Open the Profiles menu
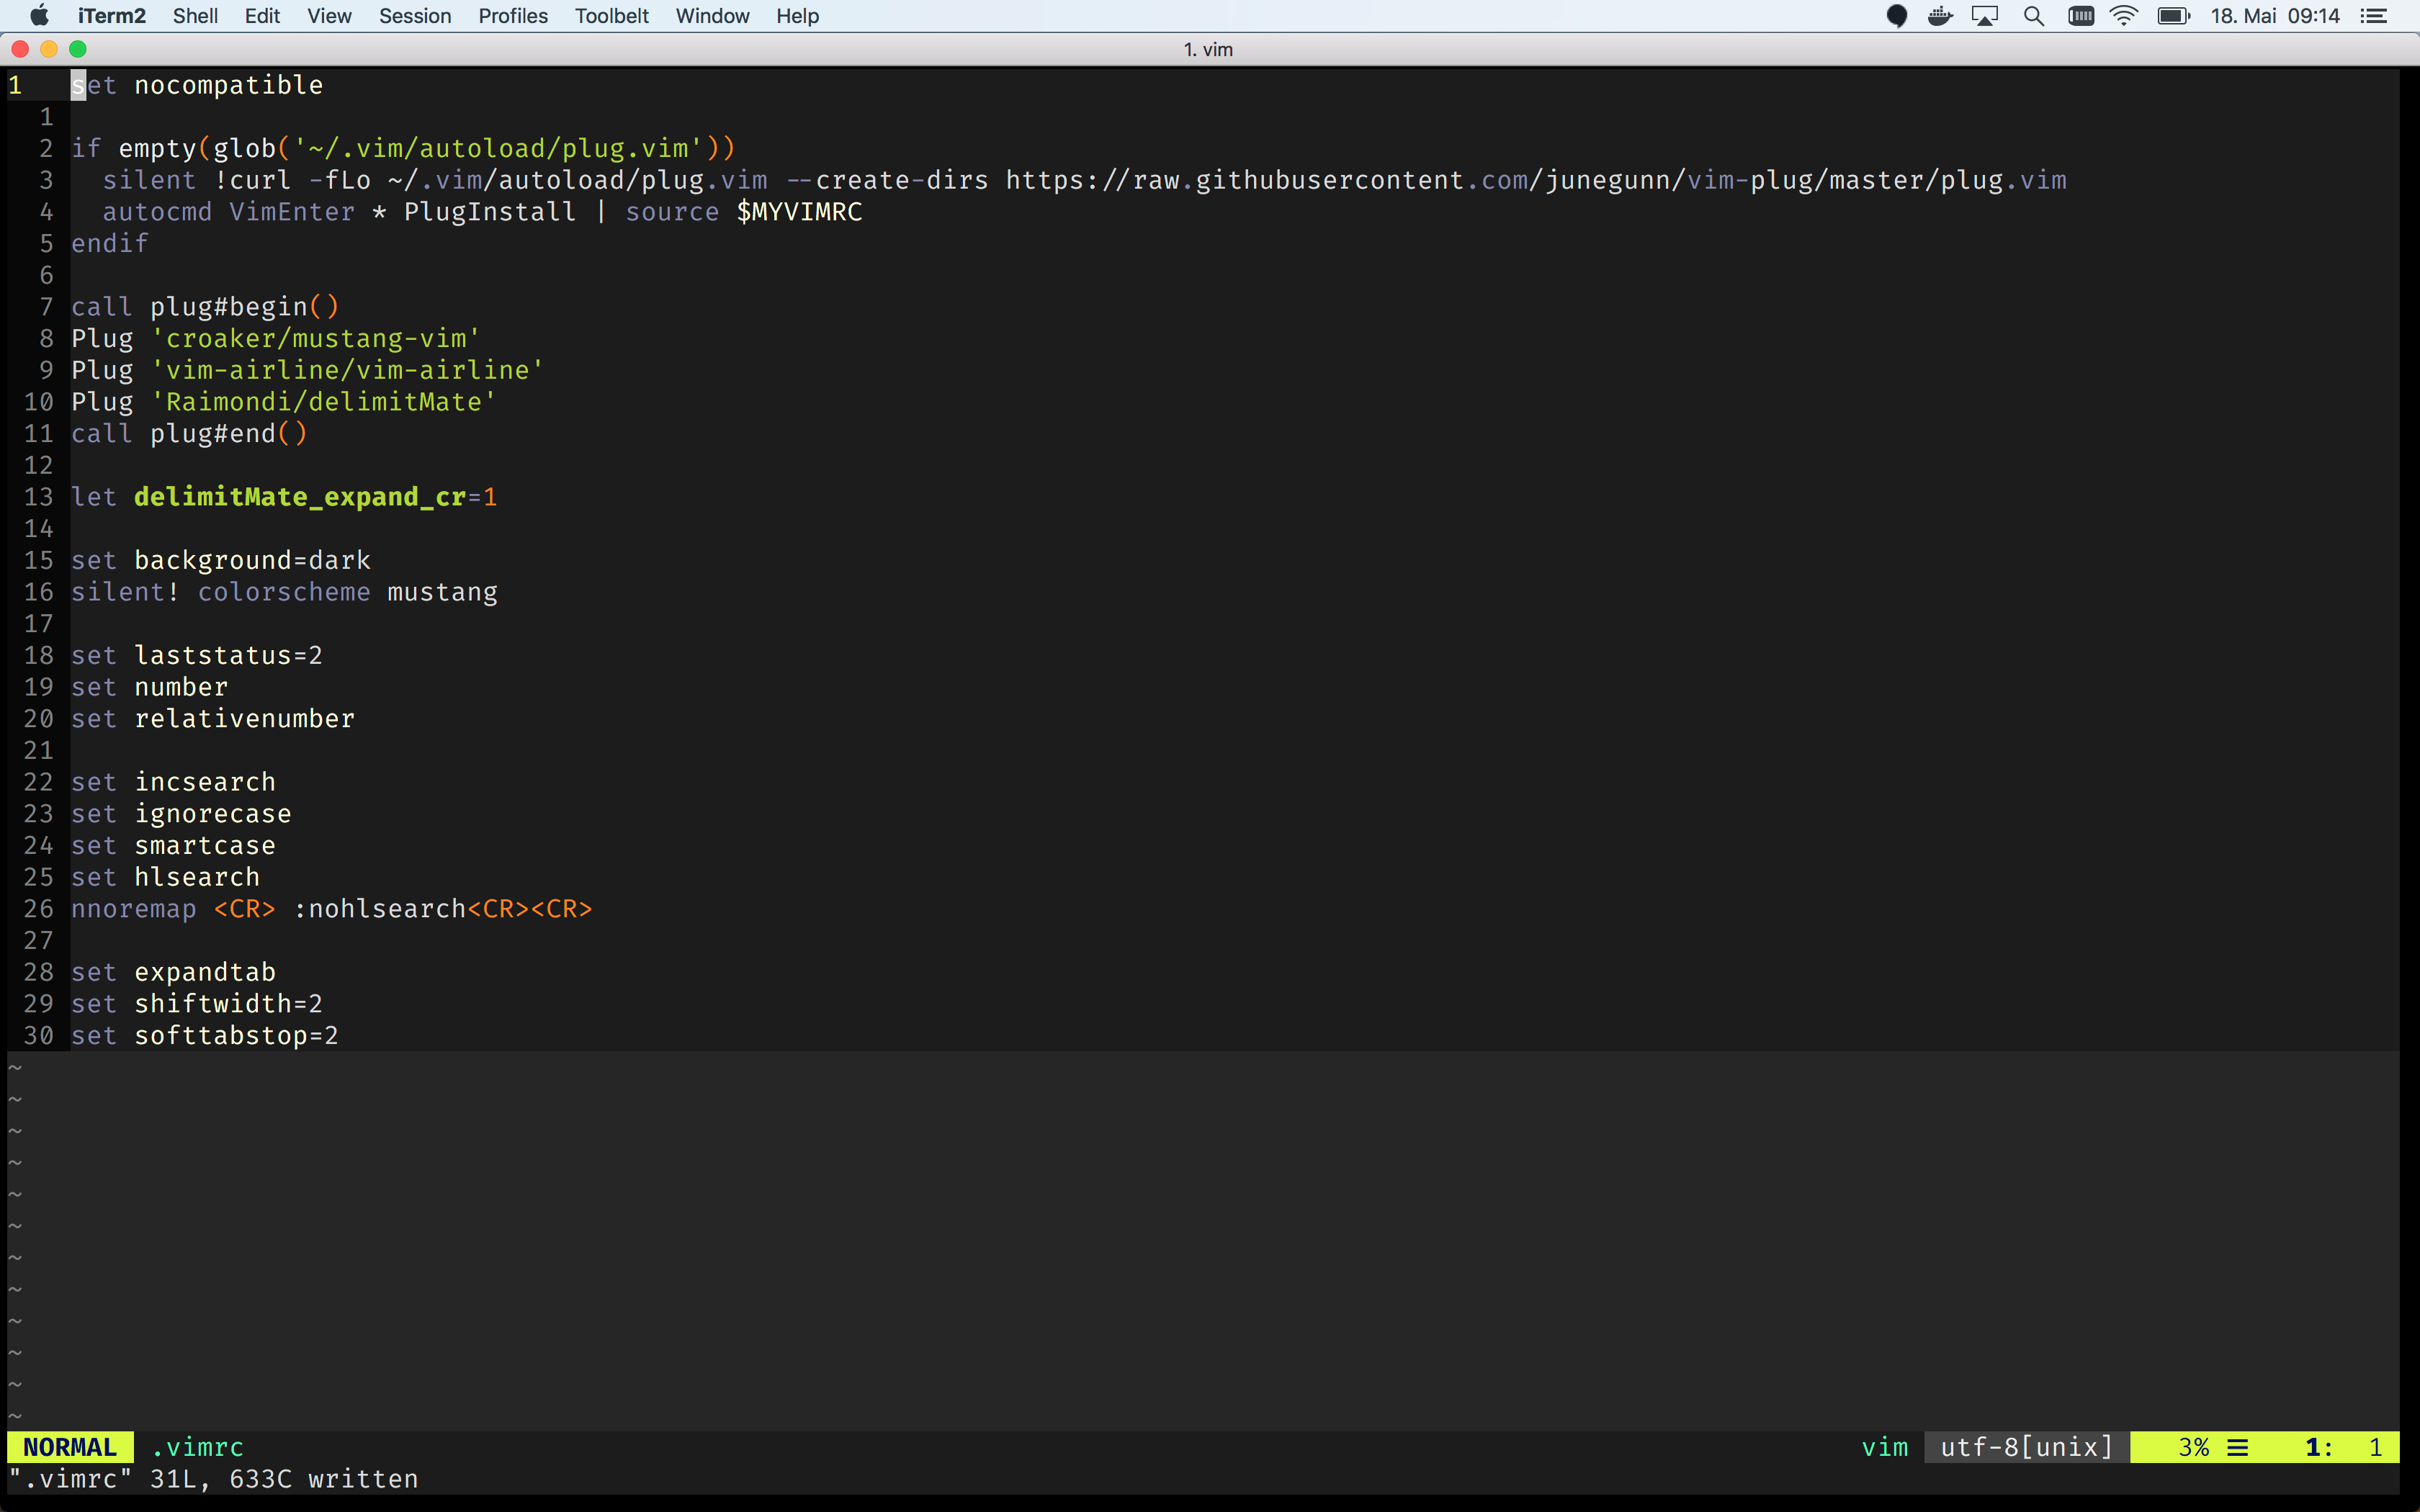The width and height of the screenshot is (2420, 1512). (x=513, y=16)
